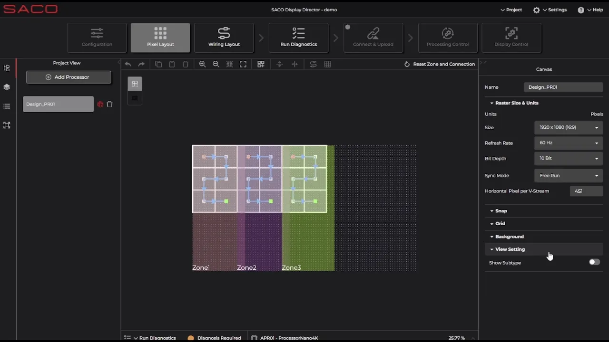
Task: Open the Size dropdown showing 1920 x 1080
Action: coord(568,127)
